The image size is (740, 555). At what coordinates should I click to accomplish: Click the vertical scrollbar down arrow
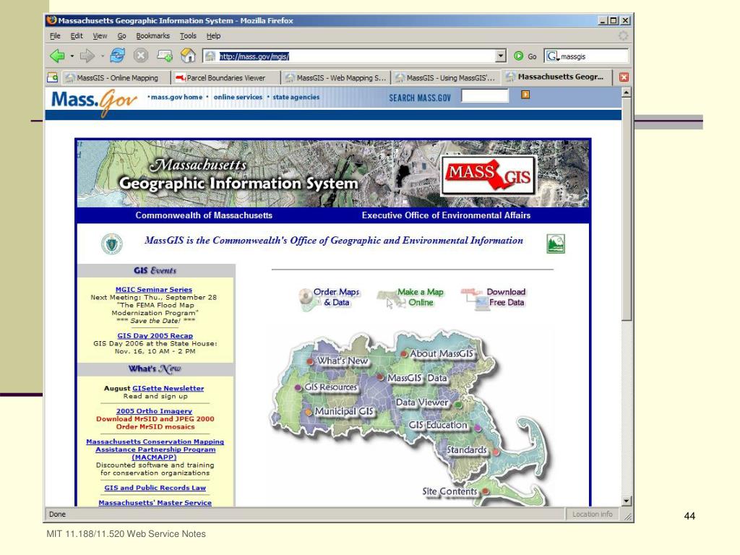[627, 502]
